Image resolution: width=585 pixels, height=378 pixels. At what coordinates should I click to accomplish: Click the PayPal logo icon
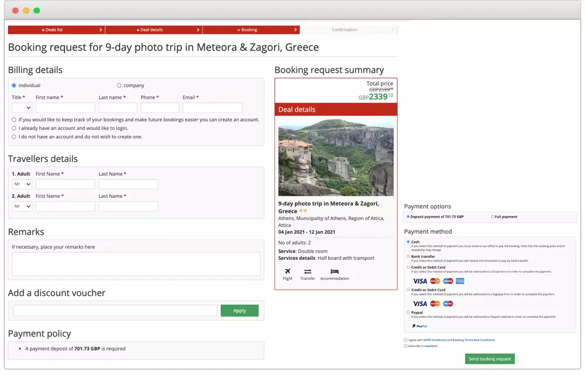(419, 326)
